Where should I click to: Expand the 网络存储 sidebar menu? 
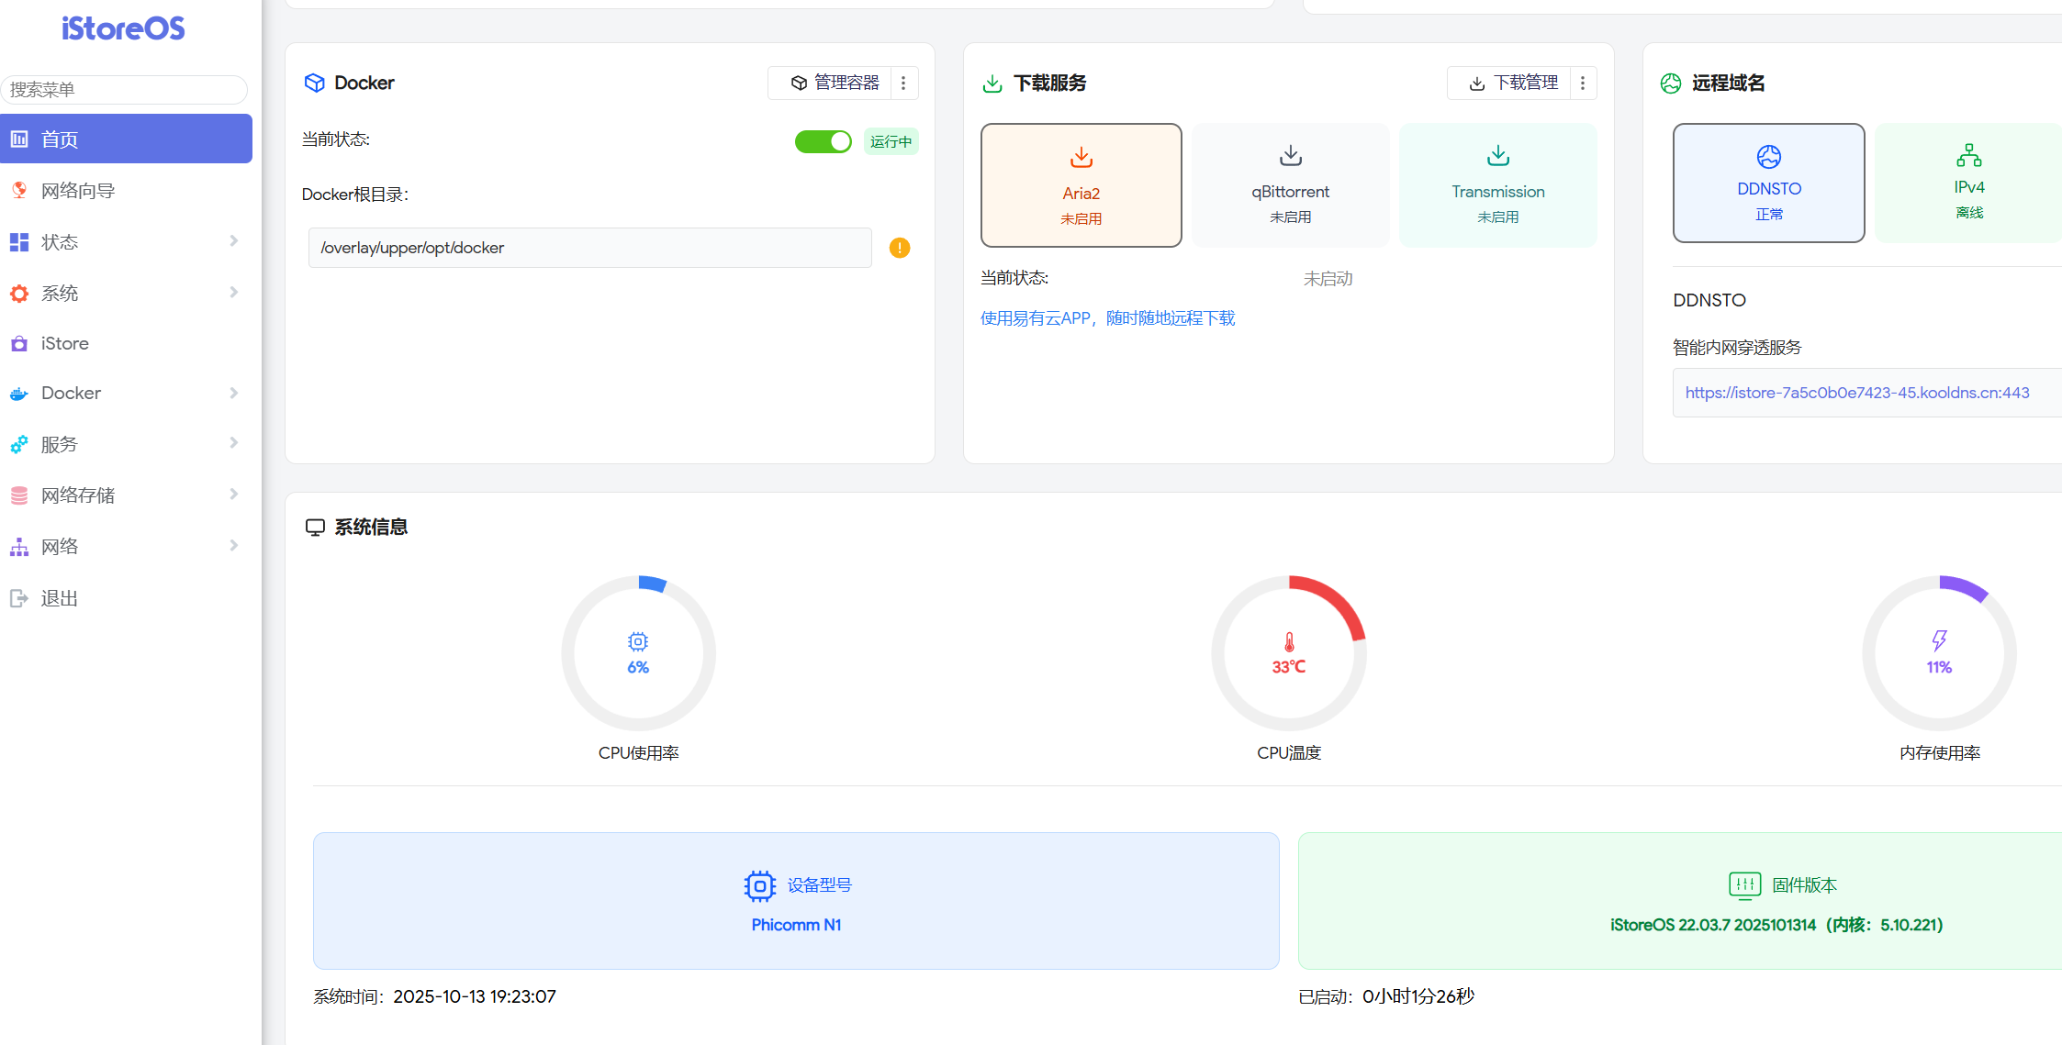tap(233, 495)
